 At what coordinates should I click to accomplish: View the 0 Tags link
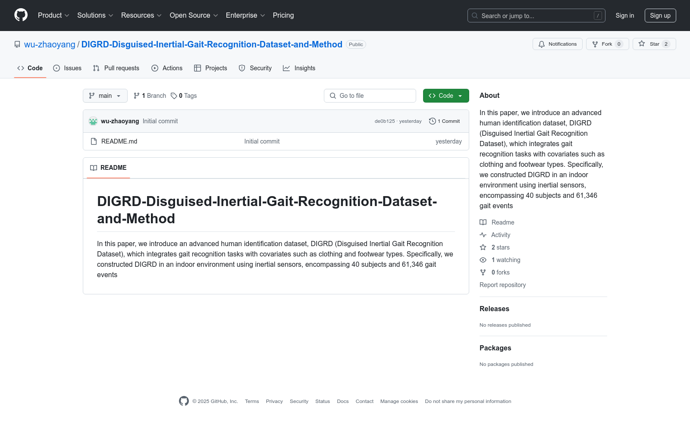coord(184,96)
